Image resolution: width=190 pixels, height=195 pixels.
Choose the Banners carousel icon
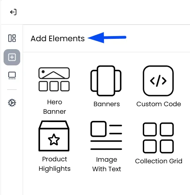106,81
